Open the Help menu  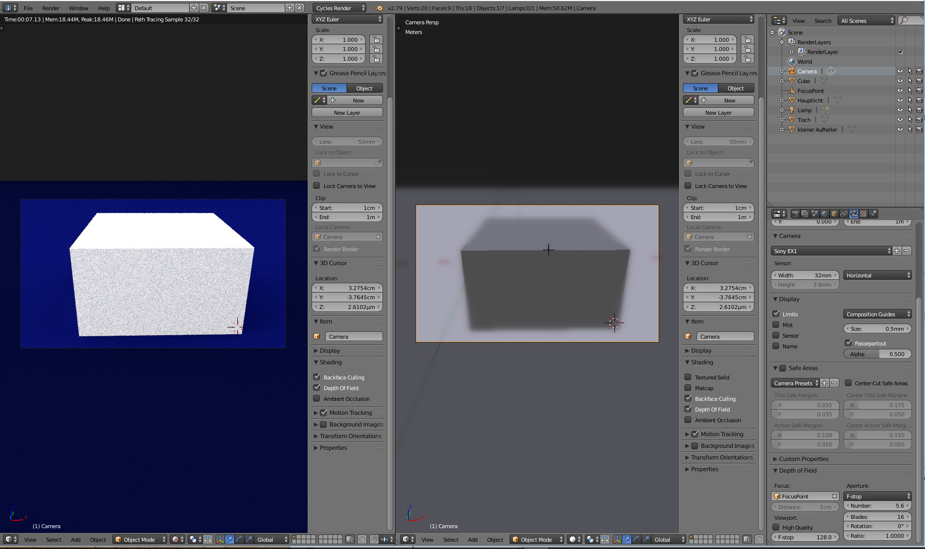(x=104, y=8)
